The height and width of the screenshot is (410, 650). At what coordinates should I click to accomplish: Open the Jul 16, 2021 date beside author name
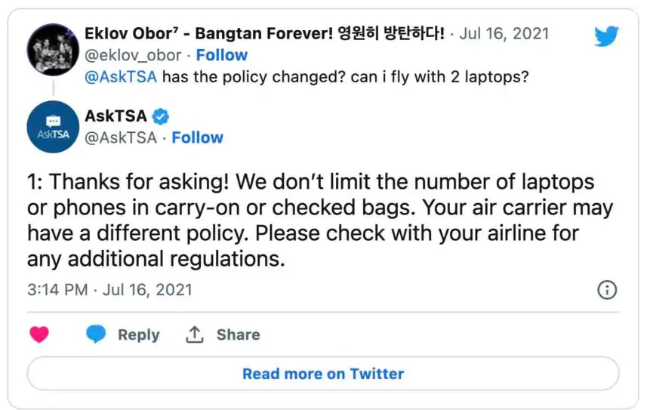point(504,34)
